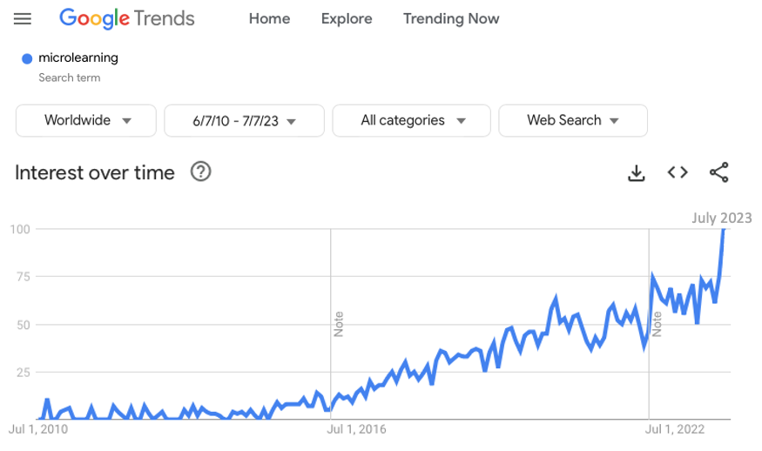762x451 pixels.
Task: Click the Note marker near Jul 1, 2016
Action: coord(338,324)
